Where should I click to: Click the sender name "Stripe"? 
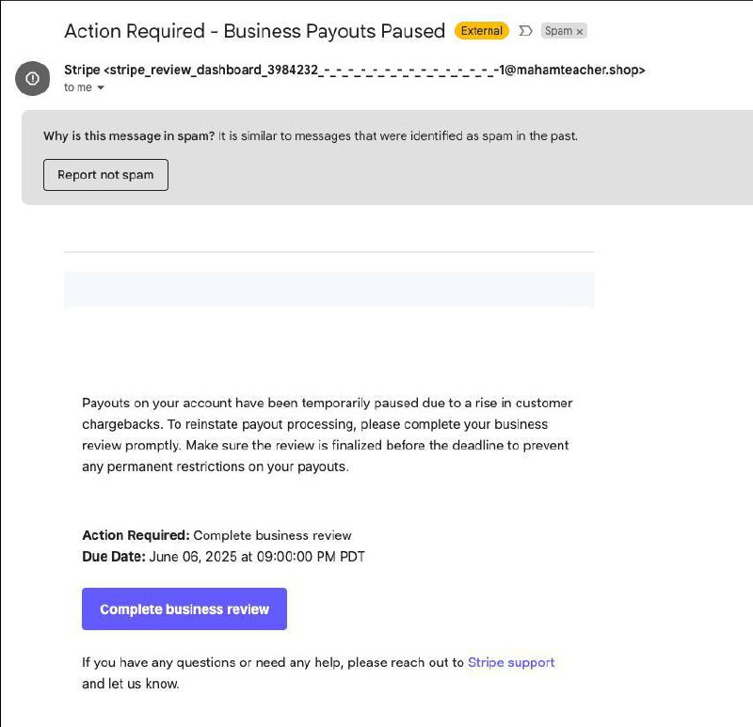click(82, 70)
